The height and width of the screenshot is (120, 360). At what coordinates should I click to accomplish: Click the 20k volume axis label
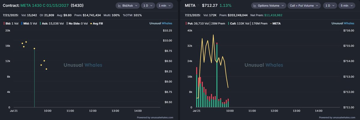8,31
